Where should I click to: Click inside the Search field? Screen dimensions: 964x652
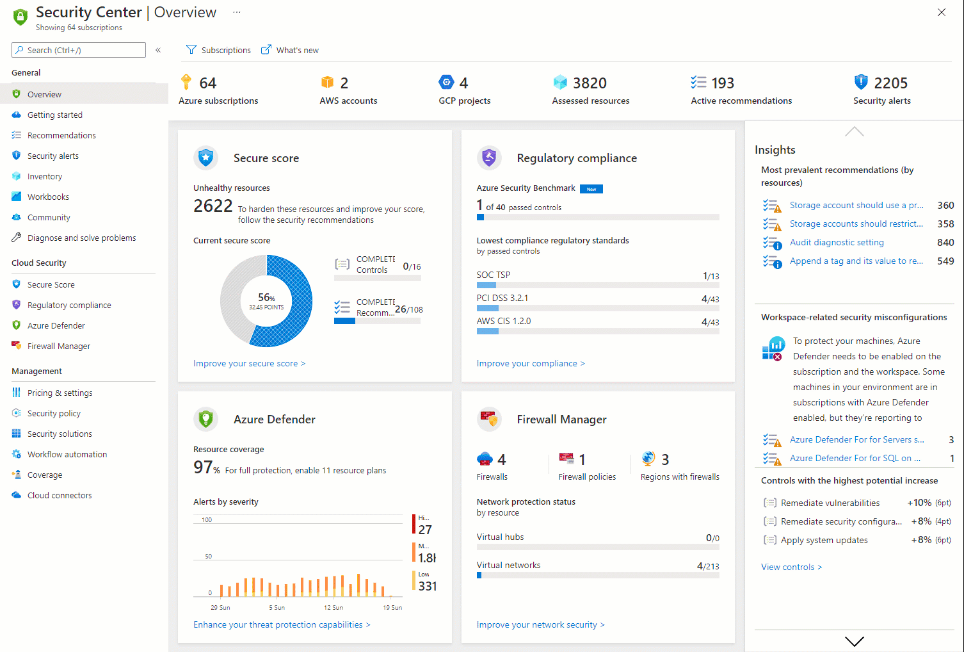tap(78, 49)
